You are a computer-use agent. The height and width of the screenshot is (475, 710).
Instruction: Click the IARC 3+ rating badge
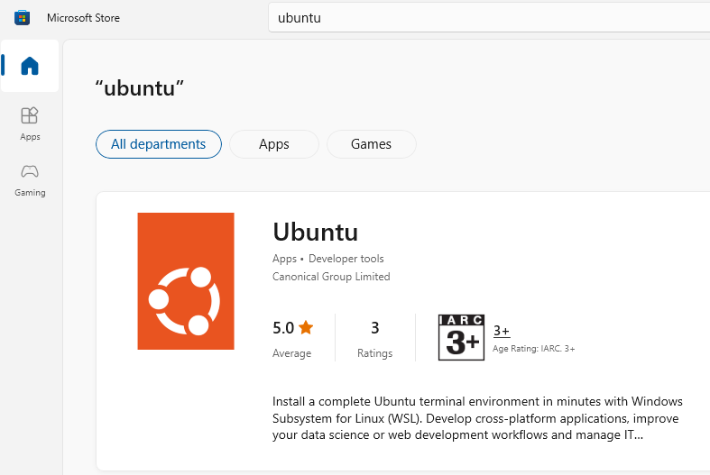[461, 337]
